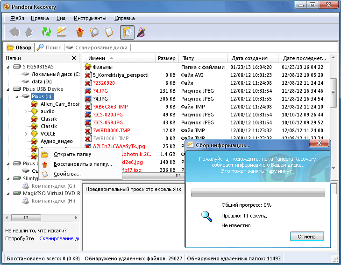Open the Справка menu
The image size is (341, 265).
click(125, 18)
